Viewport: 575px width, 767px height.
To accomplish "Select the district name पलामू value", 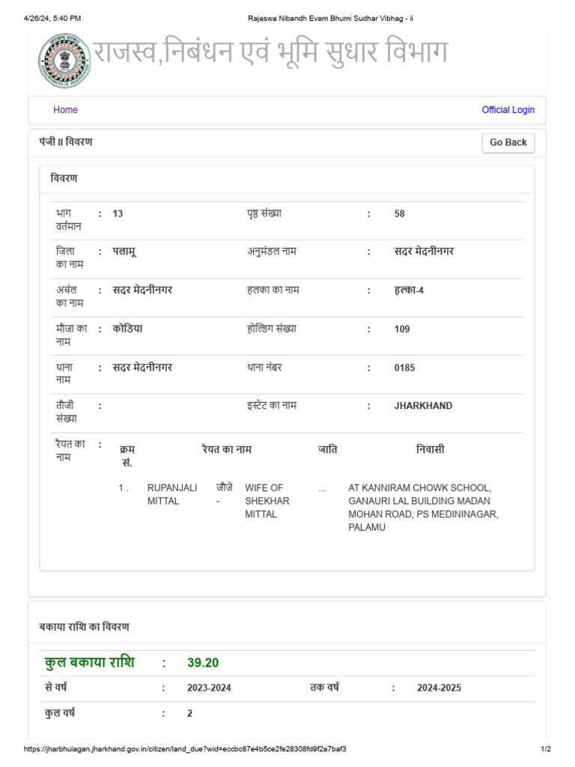I will (124, 252).
